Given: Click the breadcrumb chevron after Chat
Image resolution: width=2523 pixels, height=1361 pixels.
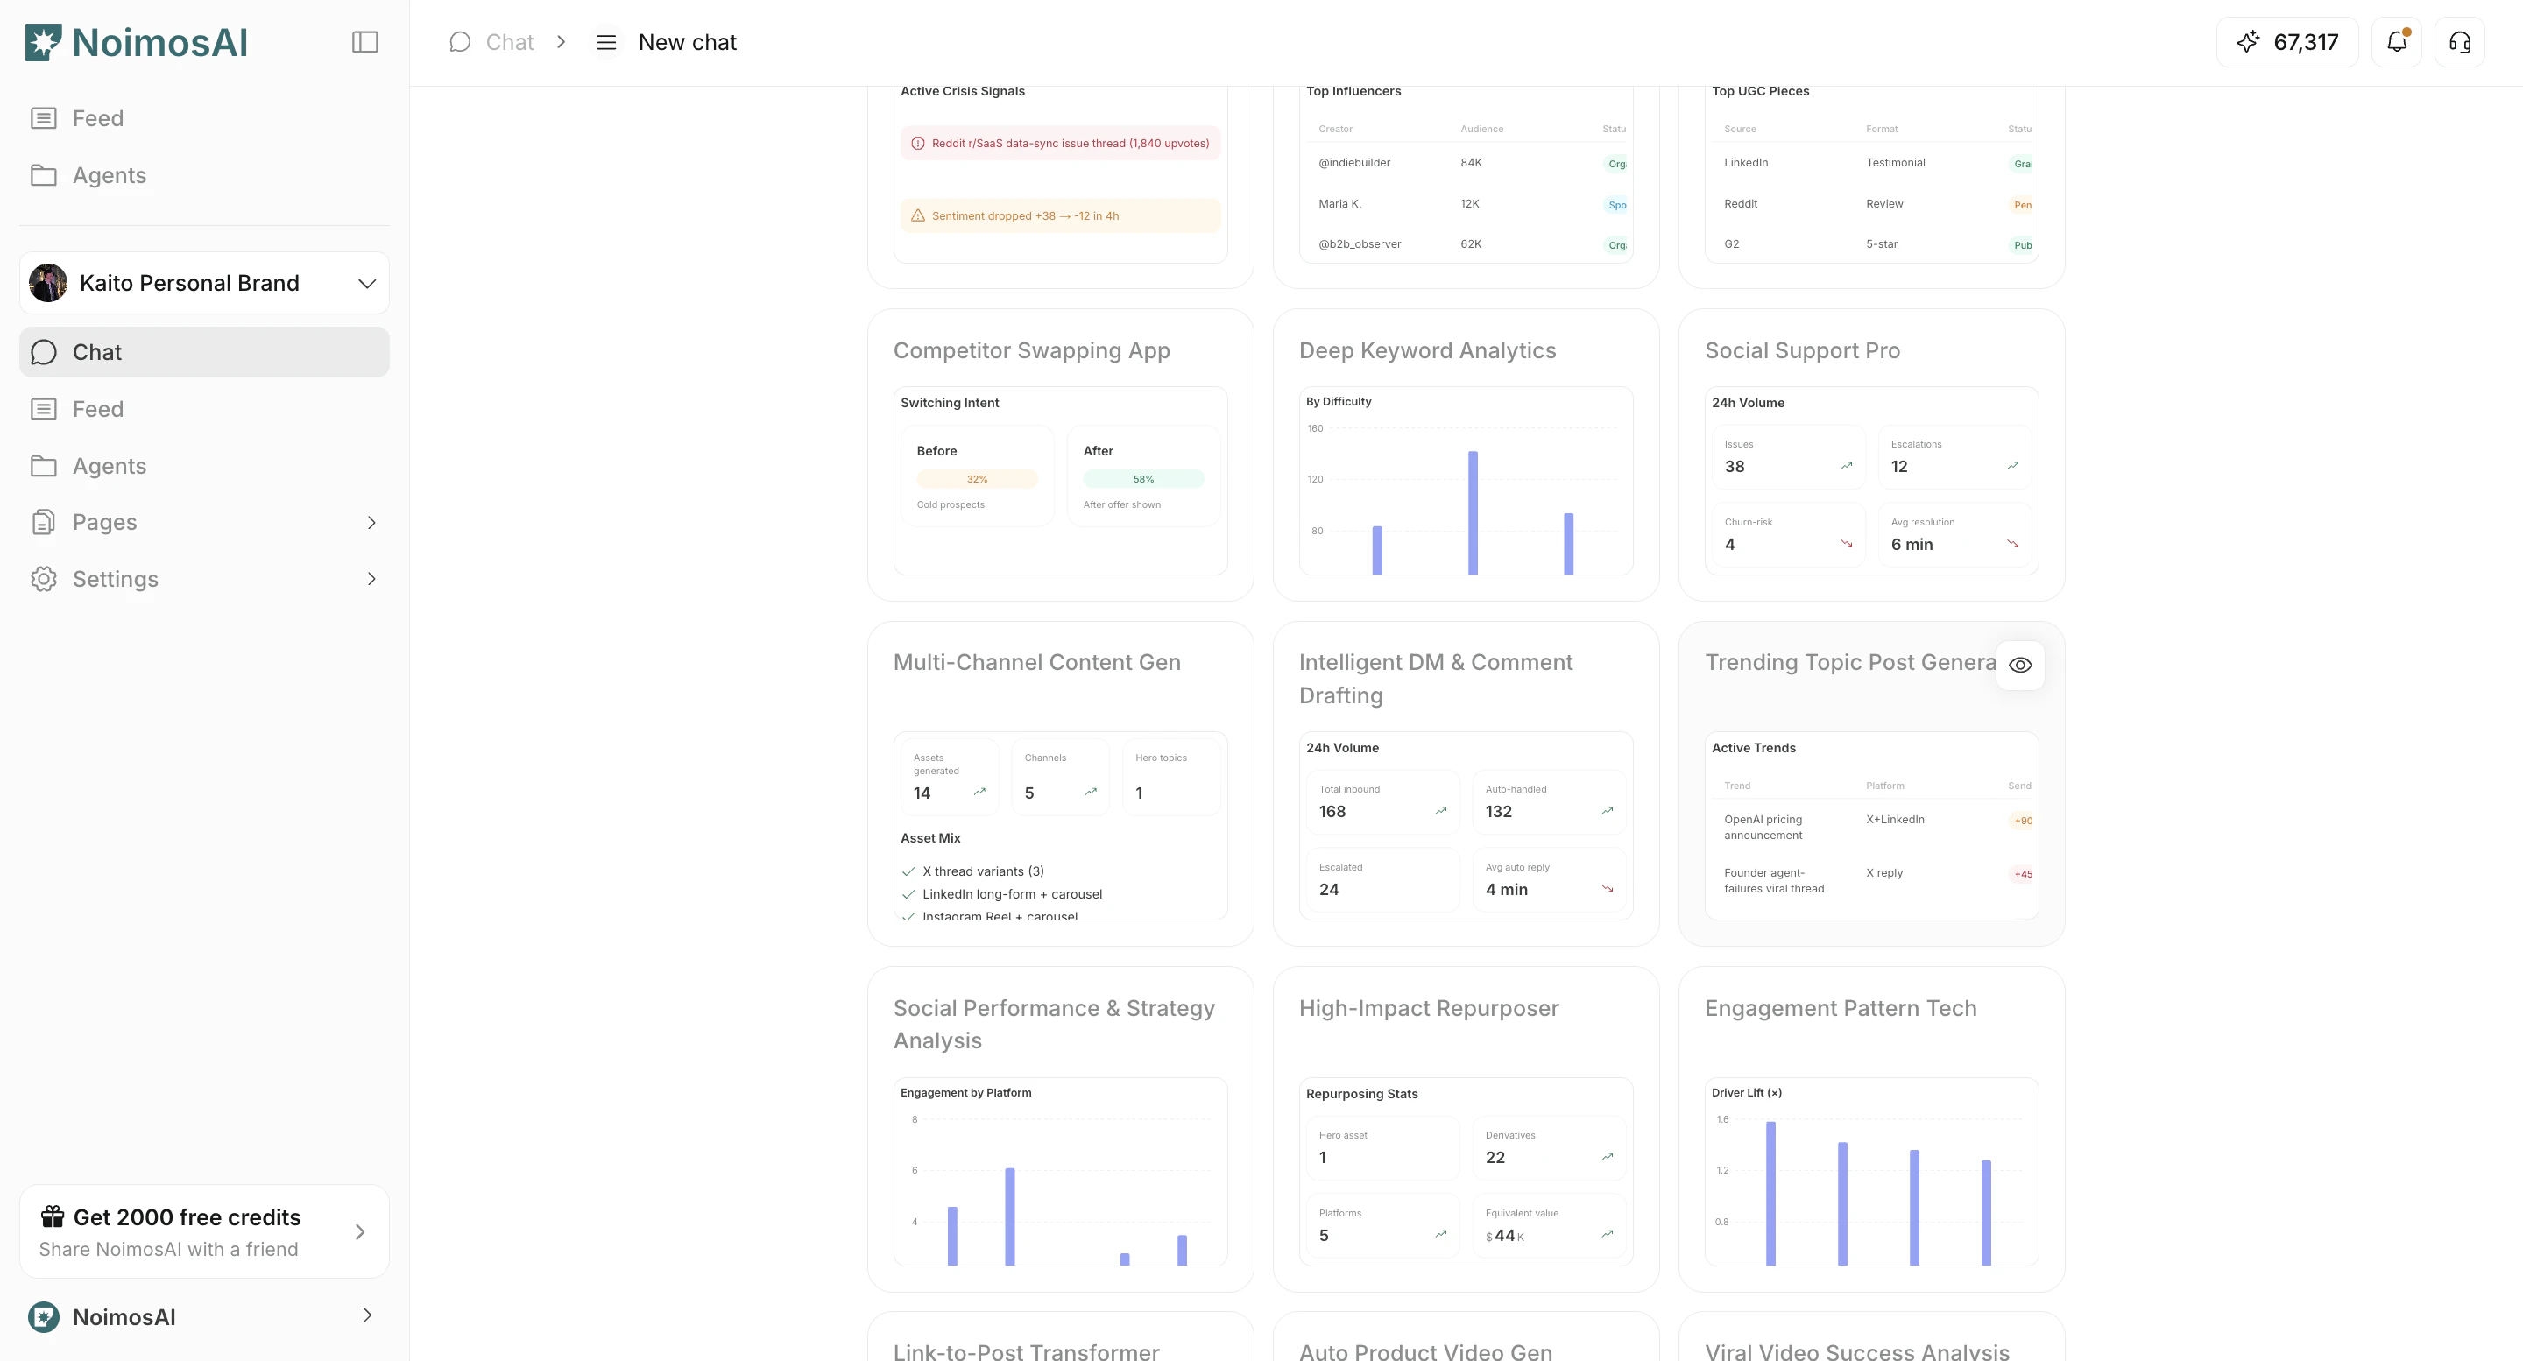Looking at the screenshot, I should tap(562, 42).
